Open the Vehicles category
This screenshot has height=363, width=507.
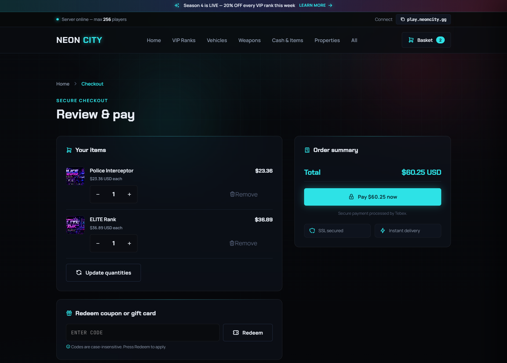coord(217,40)
